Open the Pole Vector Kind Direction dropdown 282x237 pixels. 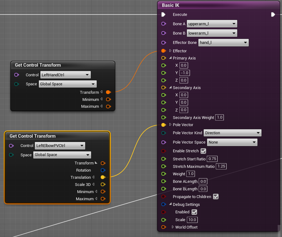point(232,133)
